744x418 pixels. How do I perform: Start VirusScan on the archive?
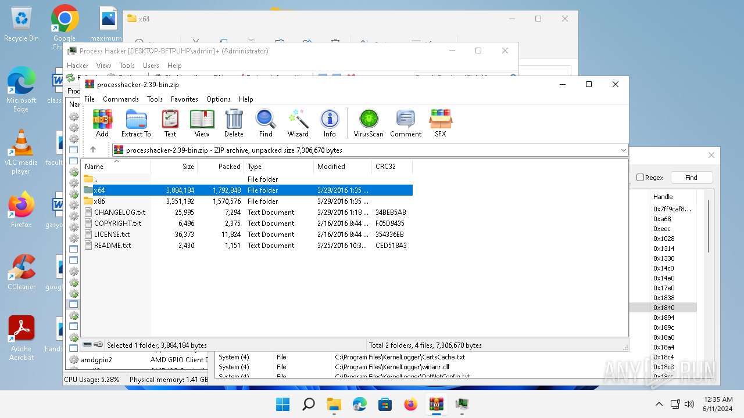369,123
